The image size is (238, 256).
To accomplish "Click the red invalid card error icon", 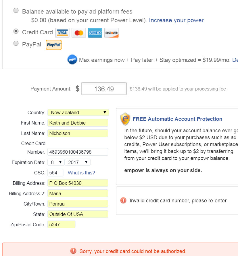I will coord(123,200).
